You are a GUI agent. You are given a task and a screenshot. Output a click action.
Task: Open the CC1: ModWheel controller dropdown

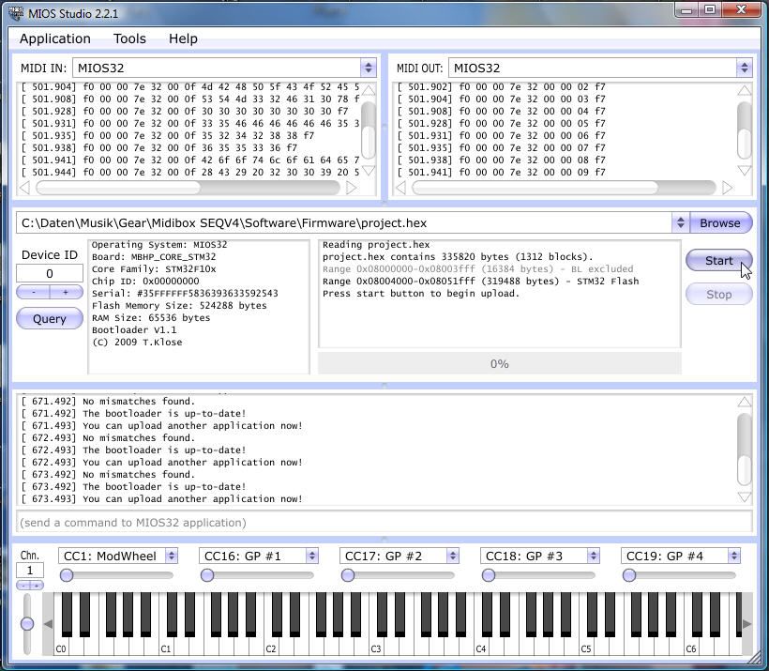pos(172,556)
